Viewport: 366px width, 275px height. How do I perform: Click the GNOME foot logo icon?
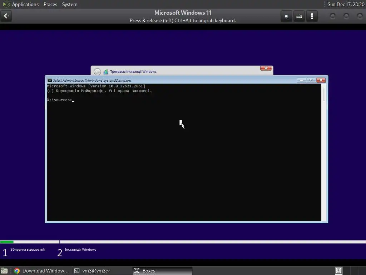(x=6, y=4)
